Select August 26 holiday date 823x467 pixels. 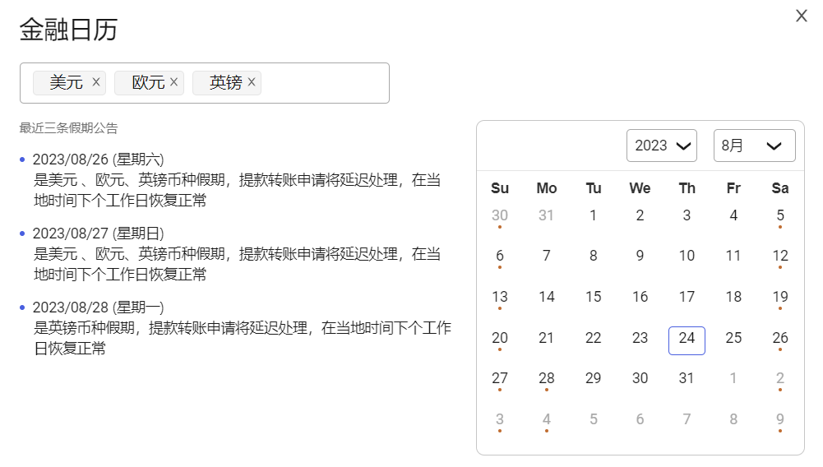pos(780,339)
